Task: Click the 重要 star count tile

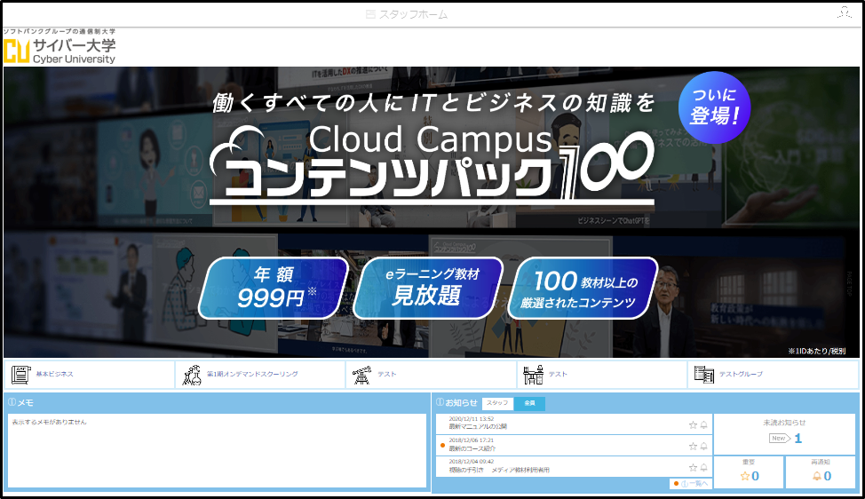Action: [749, 472]
